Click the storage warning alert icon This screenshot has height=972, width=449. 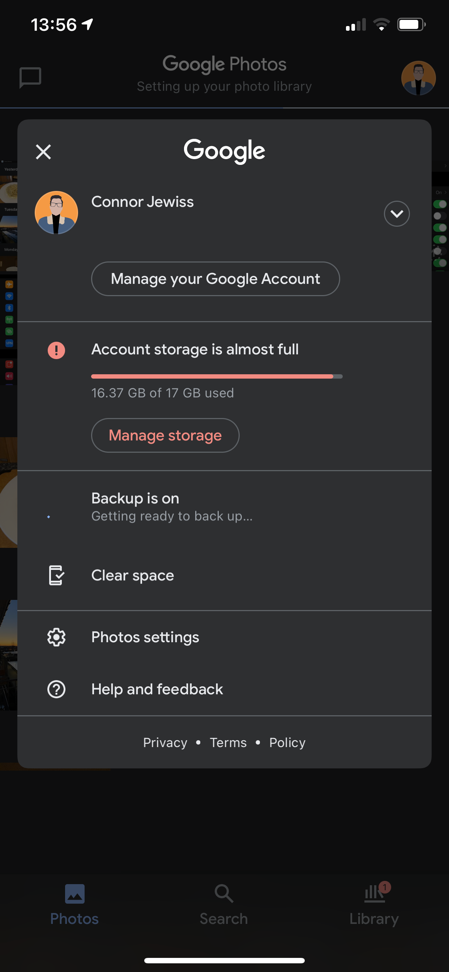(x=56, y=350)
